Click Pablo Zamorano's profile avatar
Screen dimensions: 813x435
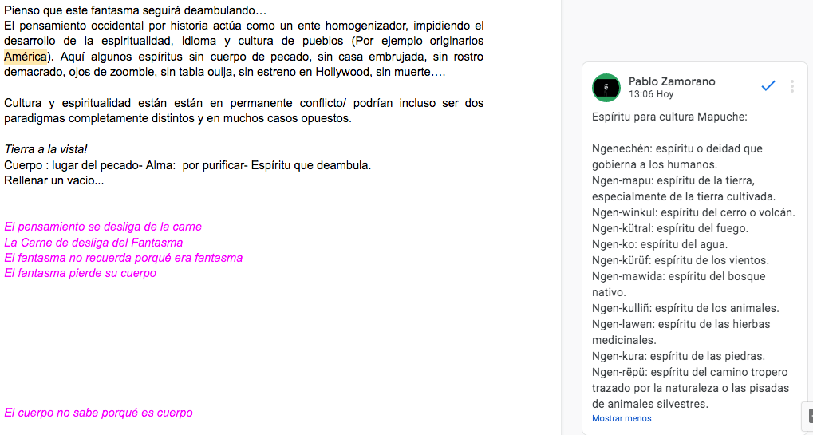(x=606, y=87)
